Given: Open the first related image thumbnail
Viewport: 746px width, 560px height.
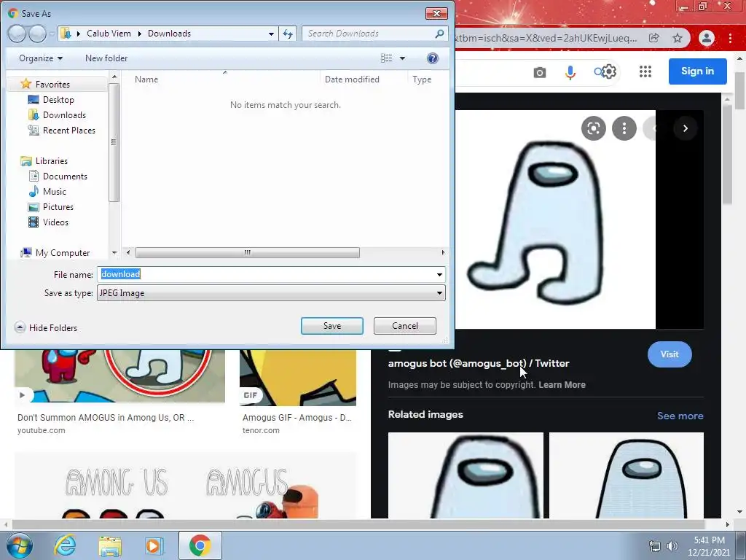Looking at the screenshot, I should [x=466, y=475].
